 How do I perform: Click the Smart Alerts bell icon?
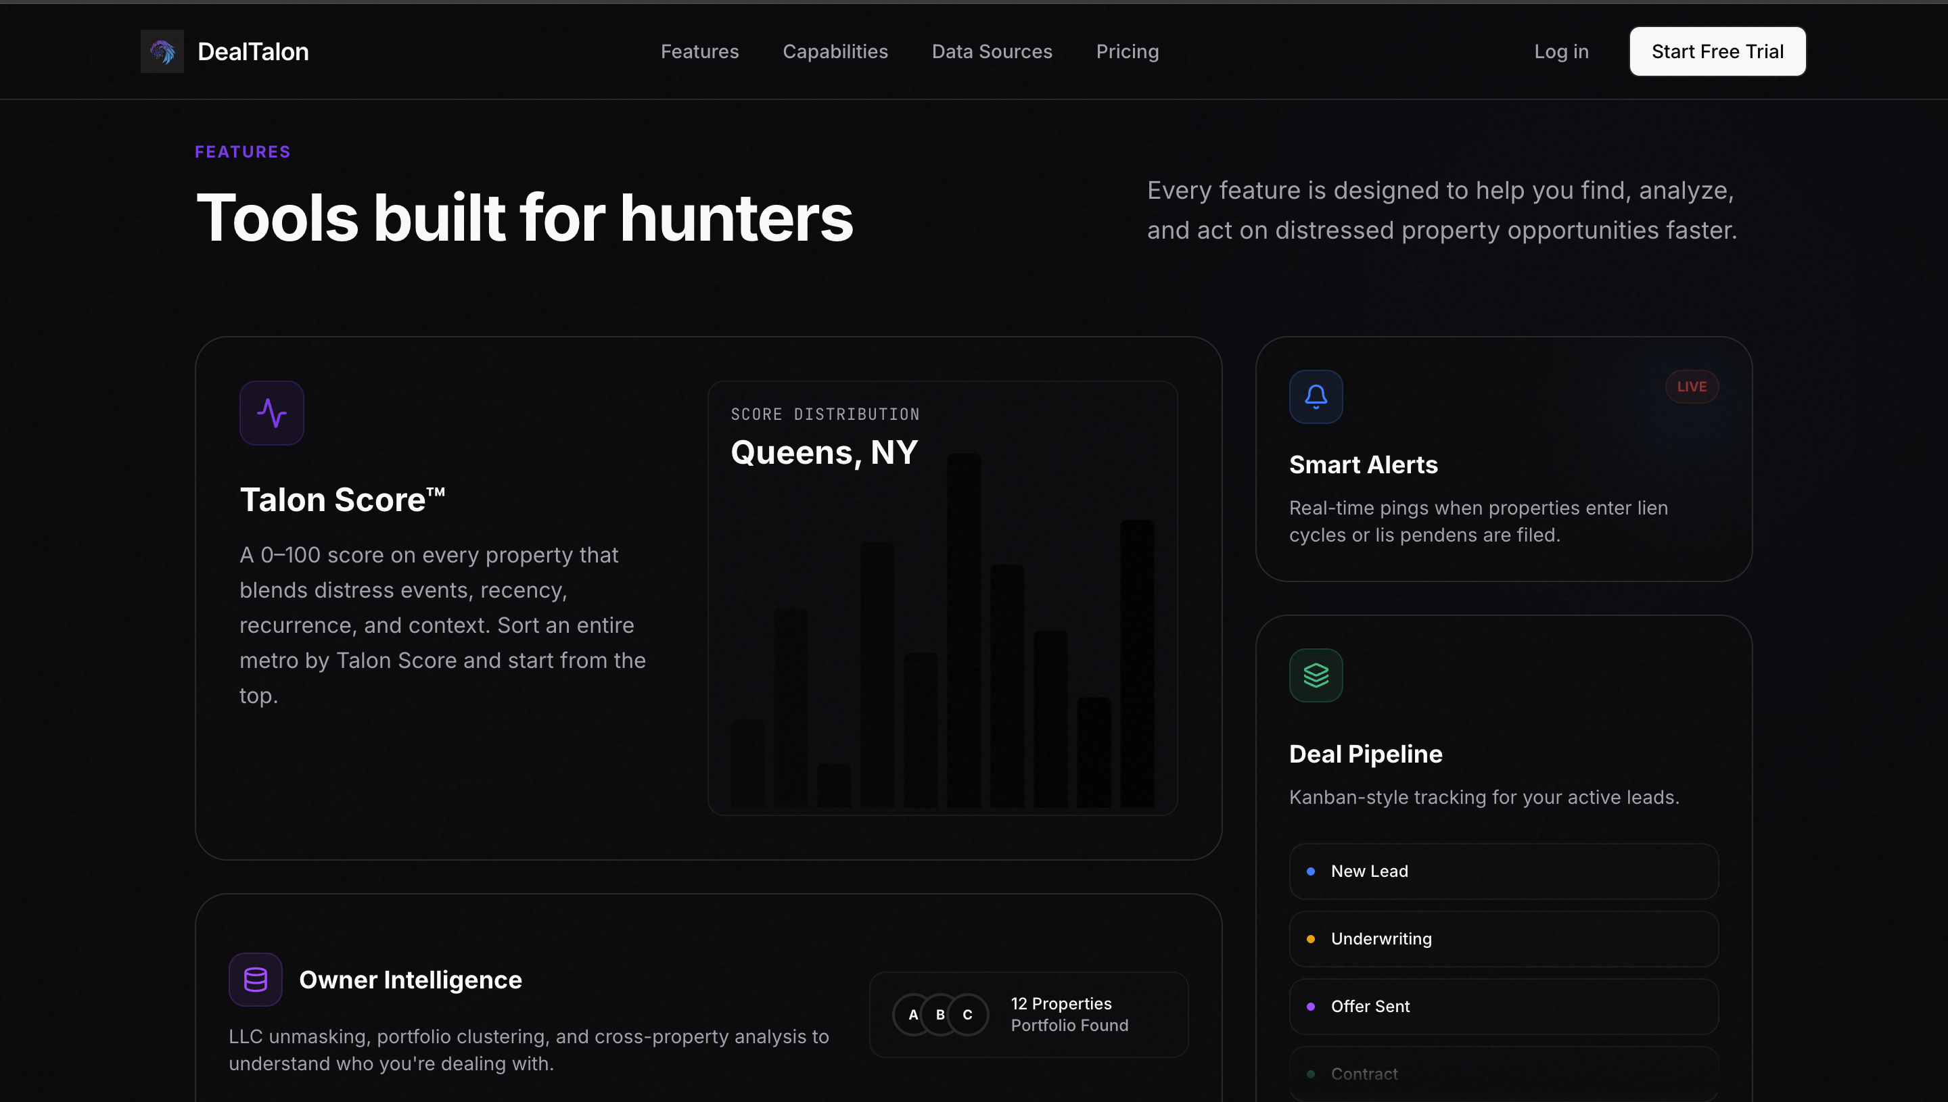[x=1316, y=397]
